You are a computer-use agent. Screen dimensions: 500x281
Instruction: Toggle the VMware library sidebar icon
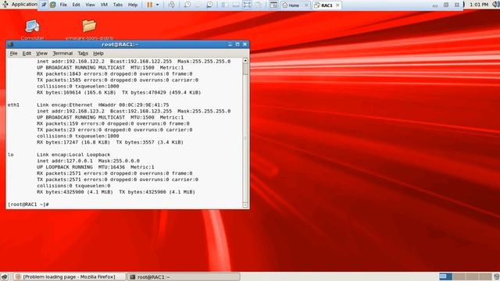(224, 5)
